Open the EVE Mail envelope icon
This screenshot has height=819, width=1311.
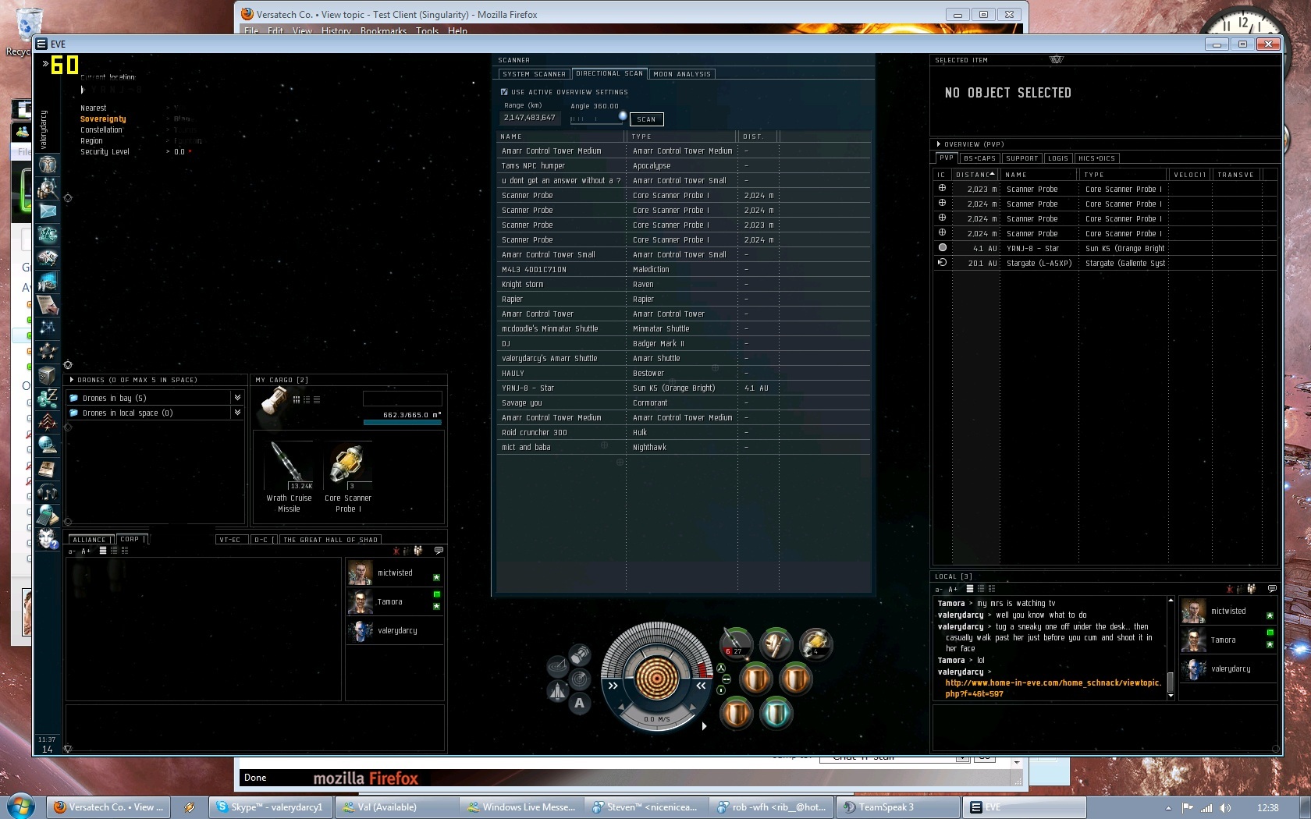tap(48, 211)
